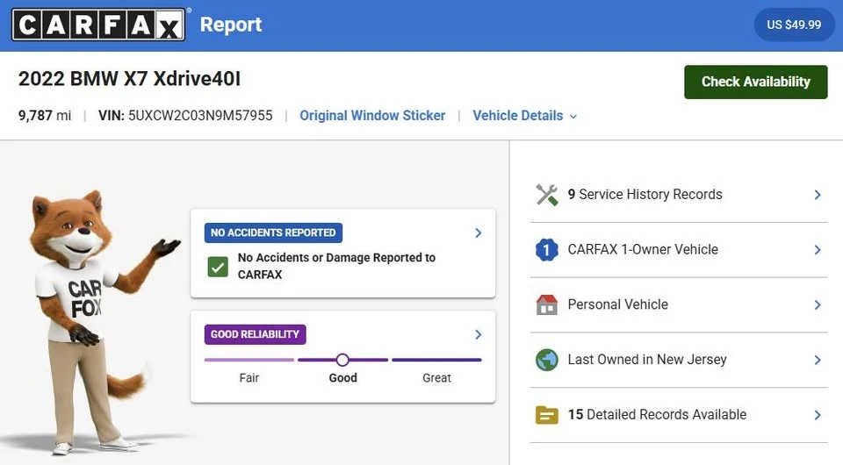Open Personal Vehicle row
The width and height of the screenshot is (843, 465).
point(679,304)
